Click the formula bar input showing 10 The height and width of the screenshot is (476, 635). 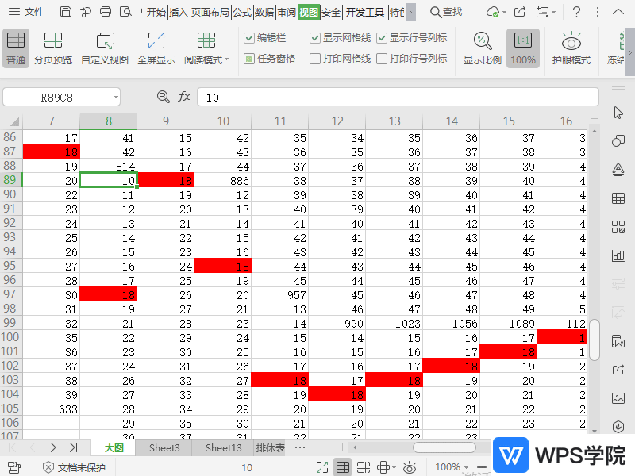coord(397,97)
